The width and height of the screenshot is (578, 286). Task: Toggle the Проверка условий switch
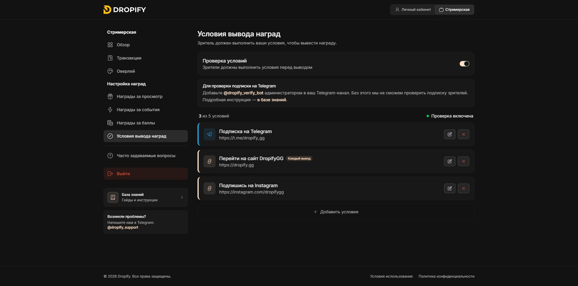click(x=464, y=64)
